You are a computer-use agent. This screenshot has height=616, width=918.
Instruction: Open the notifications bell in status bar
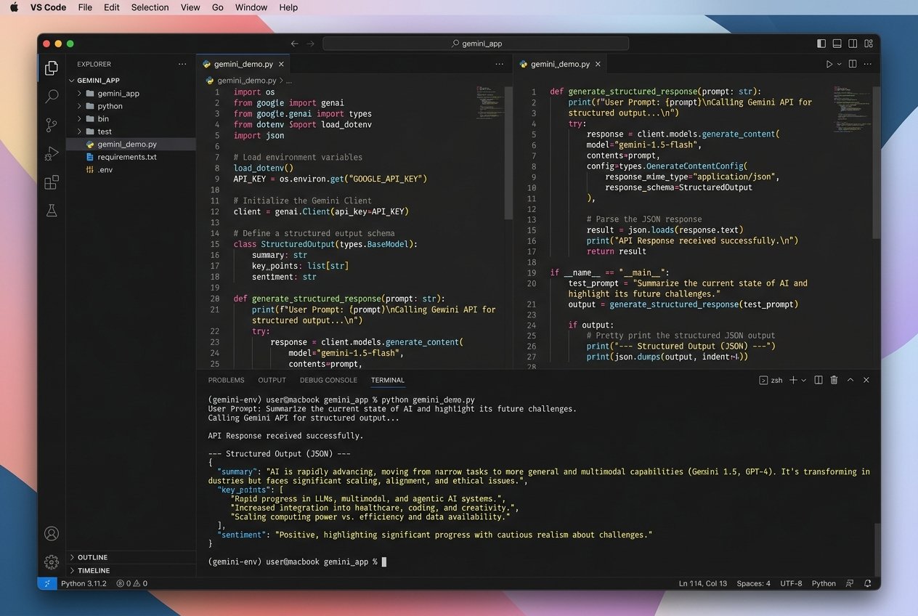click(x=868, y=583)
